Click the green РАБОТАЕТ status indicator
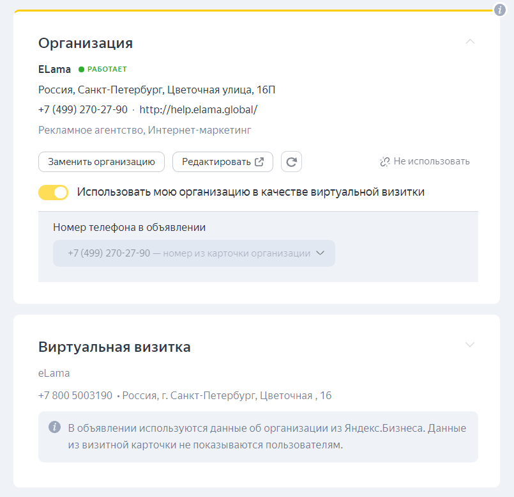Viewport: 514px width, 497px height. click(x=103, y=69)
